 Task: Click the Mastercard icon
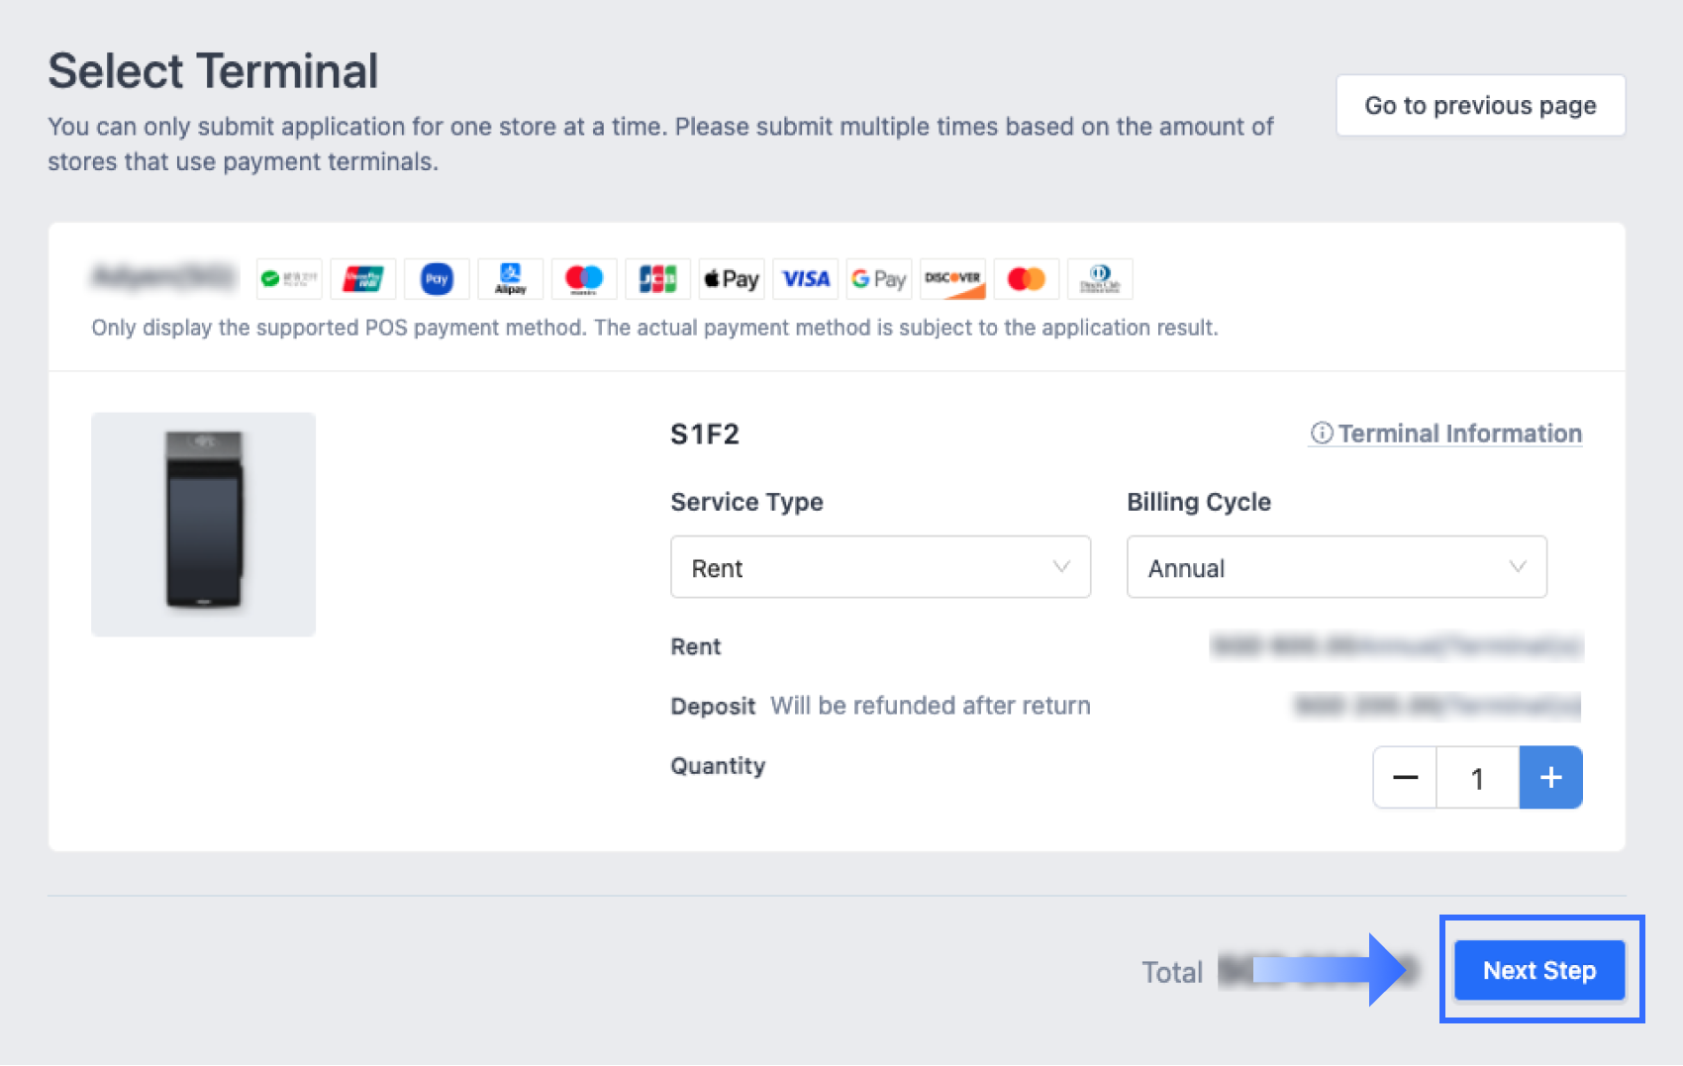pos(1027,279)
